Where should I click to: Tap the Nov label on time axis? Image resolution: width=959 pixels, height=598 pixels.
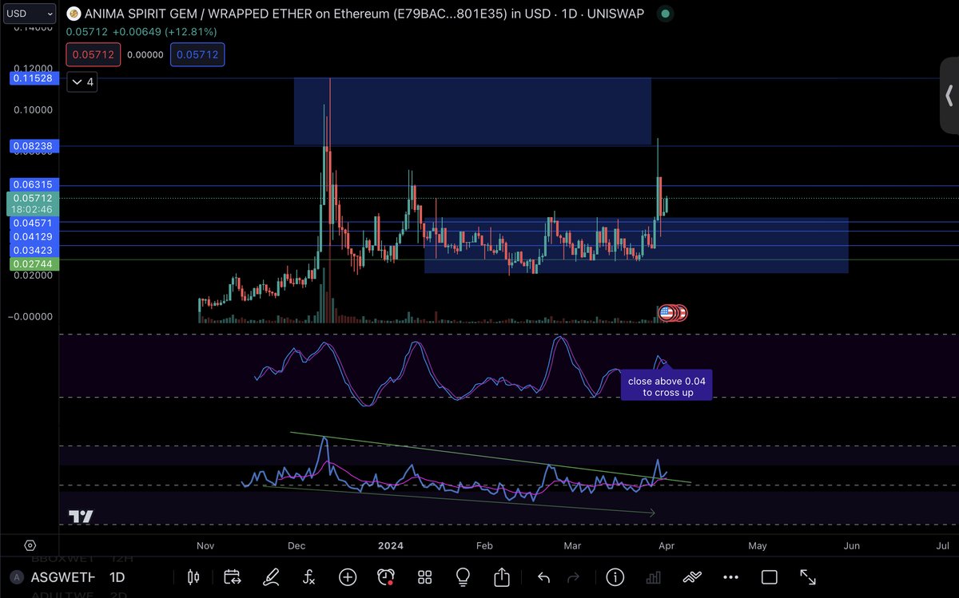(205, 546)
